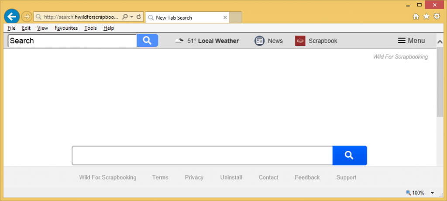Maximize the browser window
The height and width of the screenshot is (201, 447).
pyautogui.click(x=419, y=4)
